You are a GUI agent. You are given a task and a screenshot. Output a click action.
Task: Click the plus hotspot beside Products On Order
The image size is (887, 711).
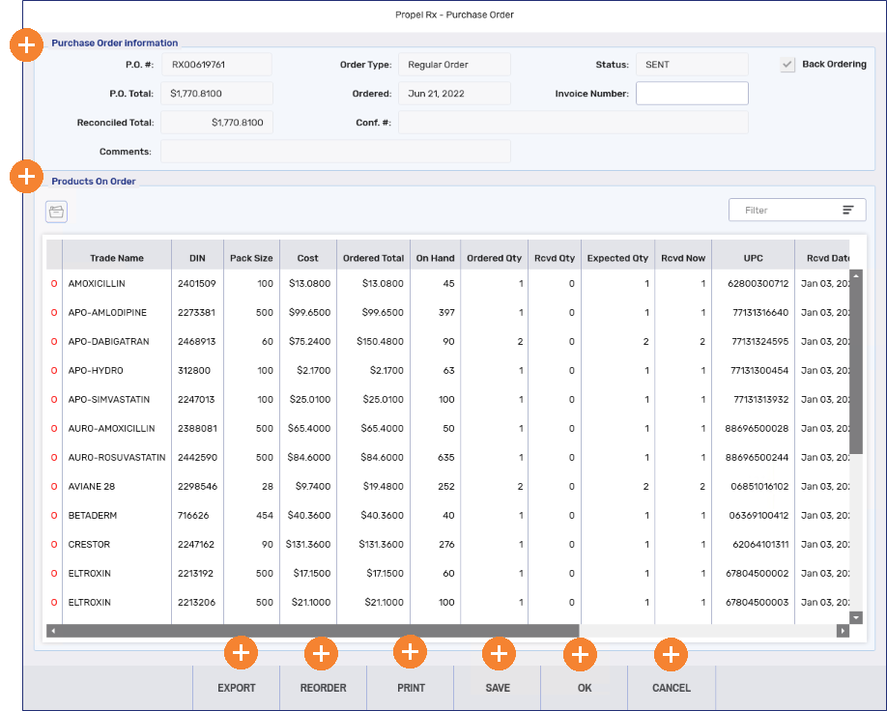pyautogui.click(x=26, y=176)
